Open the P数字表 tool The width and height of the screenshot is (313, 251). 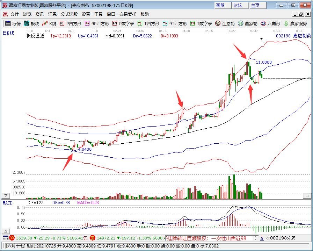click(x=123, y=23)
